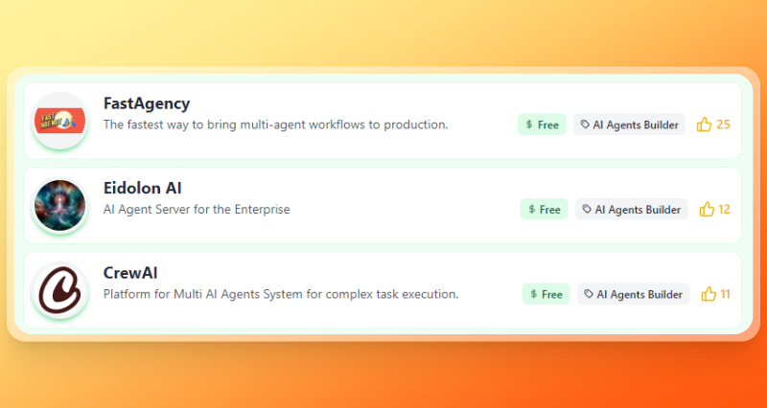Click the dollar icon in FastAgency's Free badge

[x=529, y=125]
